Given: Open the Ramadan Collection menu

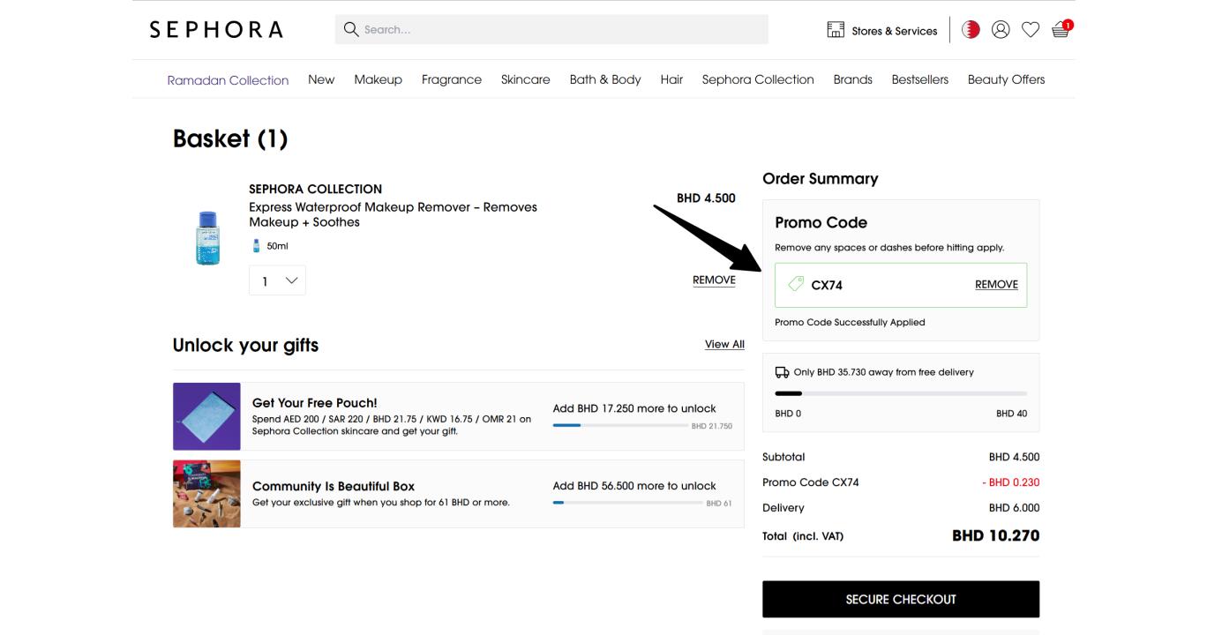Looking at the screenshot, I should click(x=228, y=80).
